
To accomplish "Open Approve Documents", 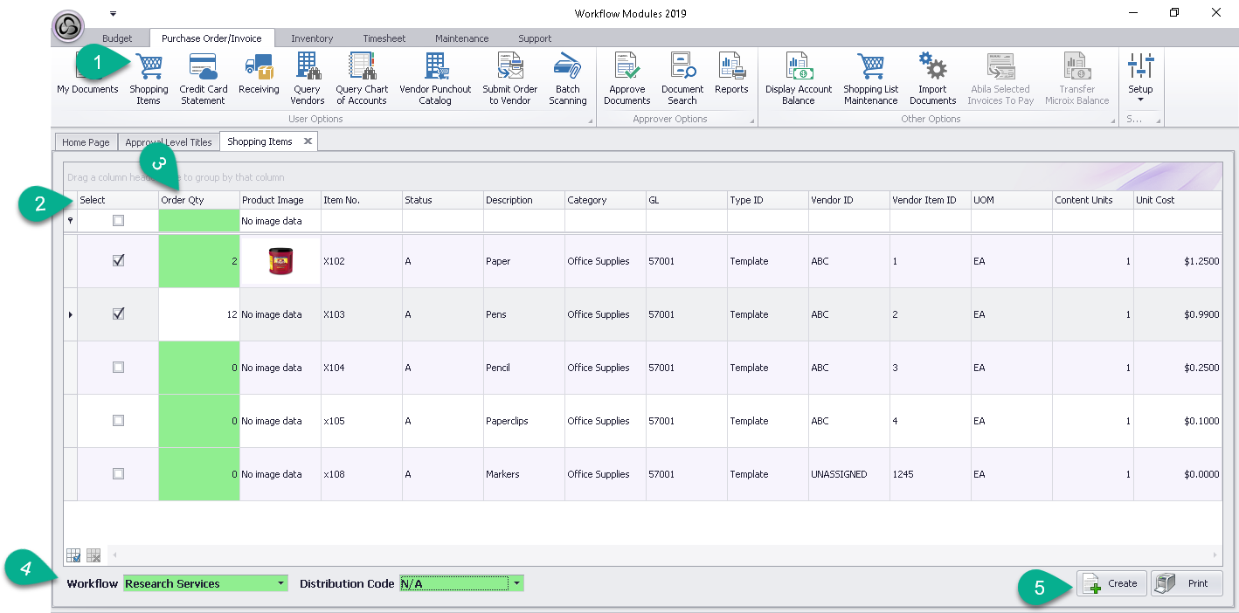I will tap(626, 79).
